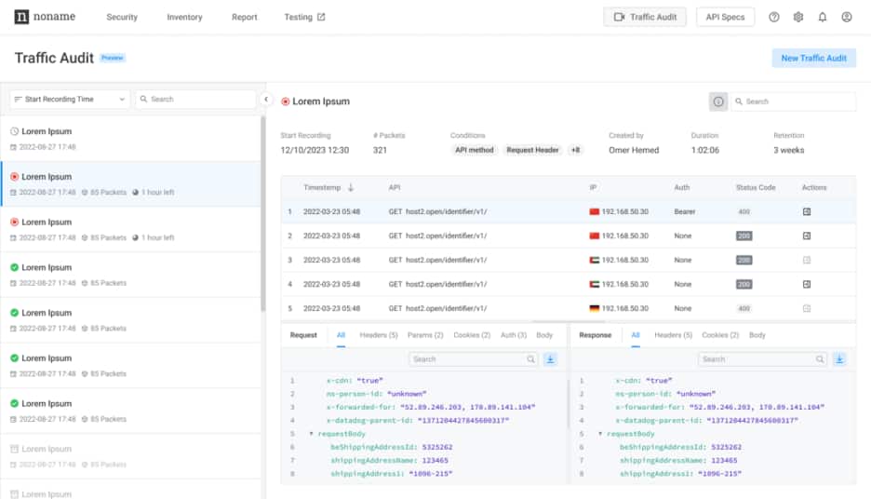This screenshot has height=499, width=871.
Task: Click the API Specs button
Action: tap(725, 17)
